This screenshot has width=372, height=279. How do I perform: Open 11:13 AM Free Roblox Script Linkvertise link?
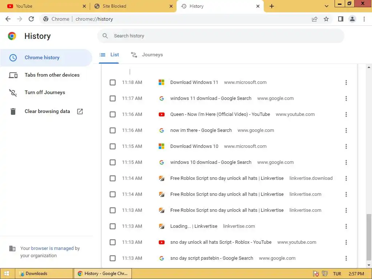pyautogui.click(x=227, y=210)
